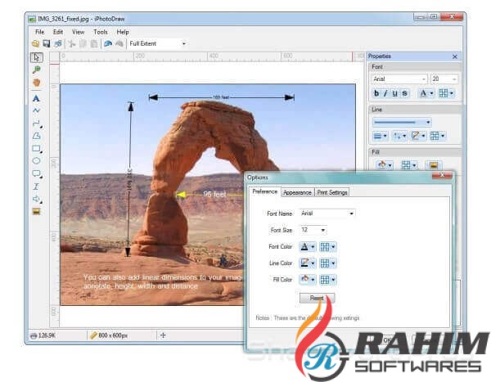
Task: Open fill palette grid in Properties Fill section
Action: [x=409, y=164]
